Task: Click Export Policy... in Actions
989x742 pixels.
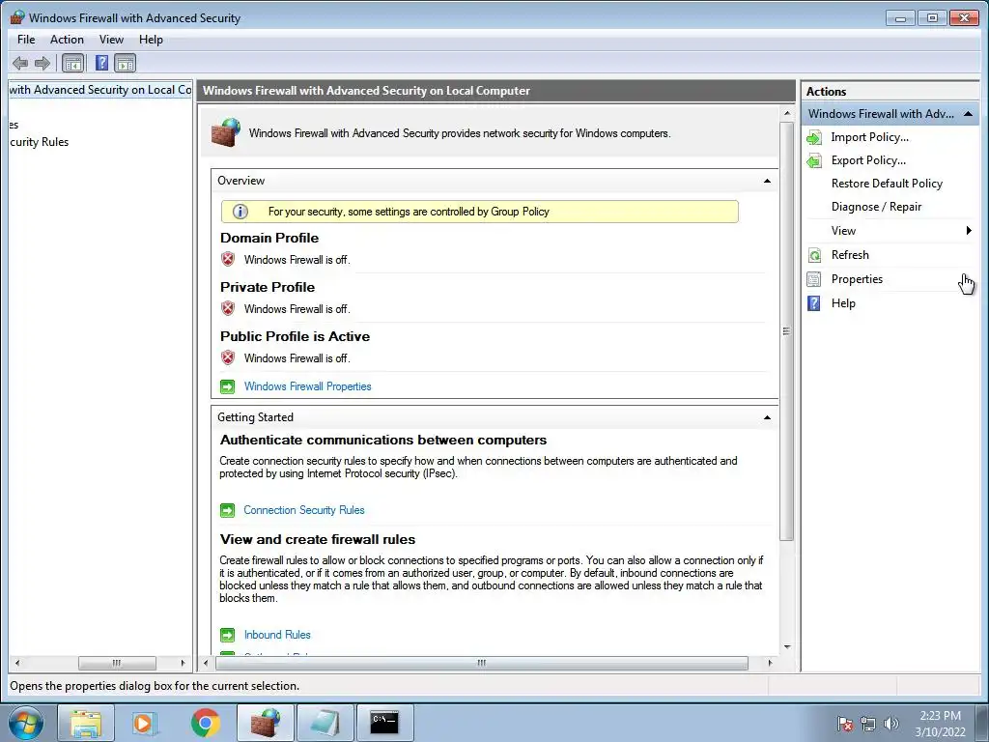Action: pos(868,161)
